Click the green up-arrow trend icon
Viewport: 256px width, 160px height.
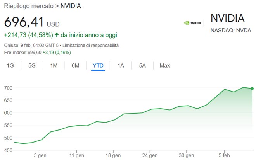[57, 35]
